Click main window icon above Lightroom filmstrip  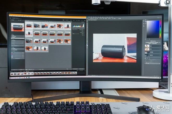(11, 72)
